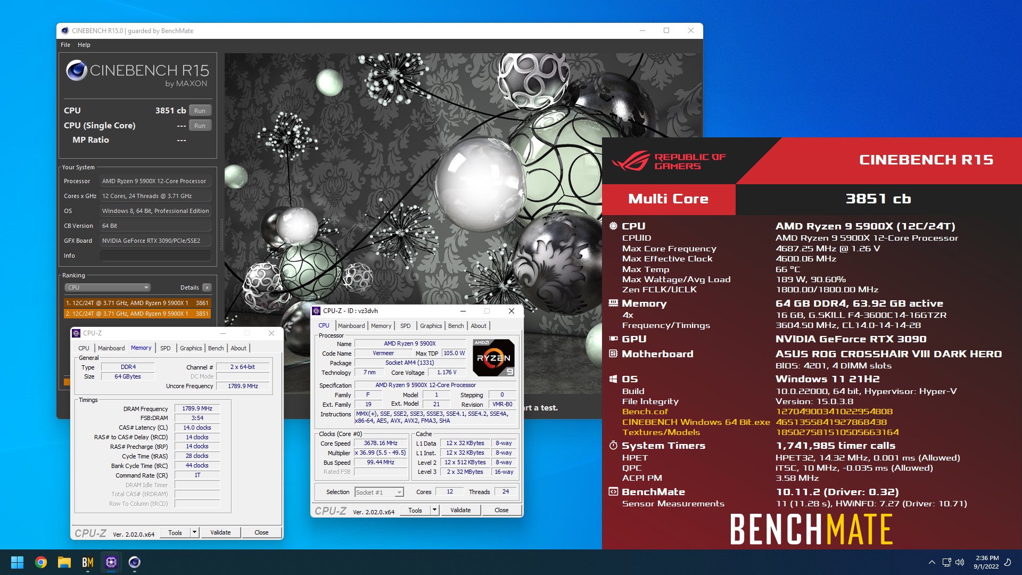Image resolution: width=1022 pixels, height=575 pixels.
Task: Click Close button in vz3dvh CPU-Z window
Action: pos(501,510)
